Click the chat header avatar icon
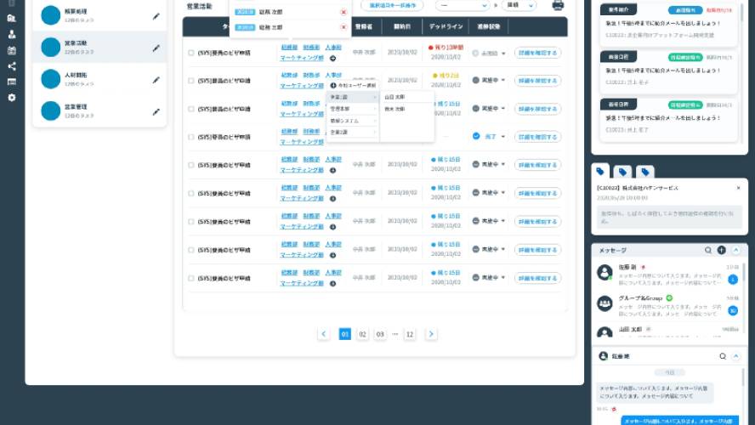The height and width of the screenshot is (425, 755). point(603,355)
